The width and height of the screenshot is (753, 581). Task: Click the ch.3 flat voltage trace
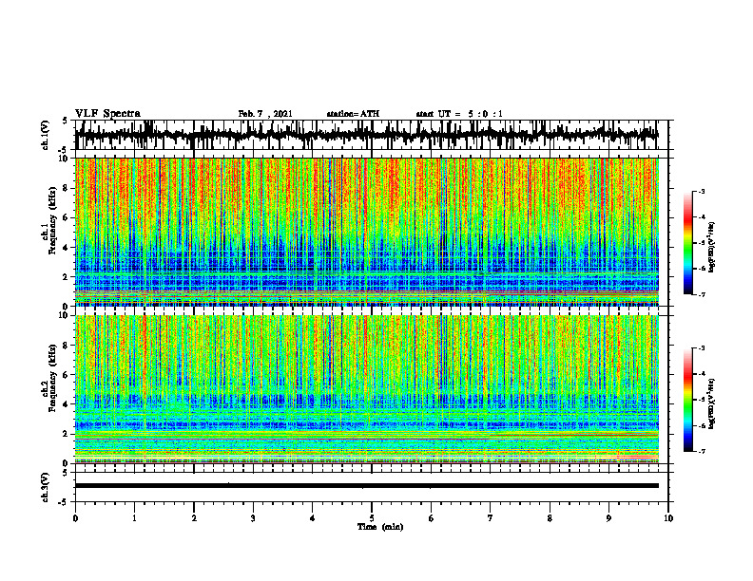(x=366, y=486)
